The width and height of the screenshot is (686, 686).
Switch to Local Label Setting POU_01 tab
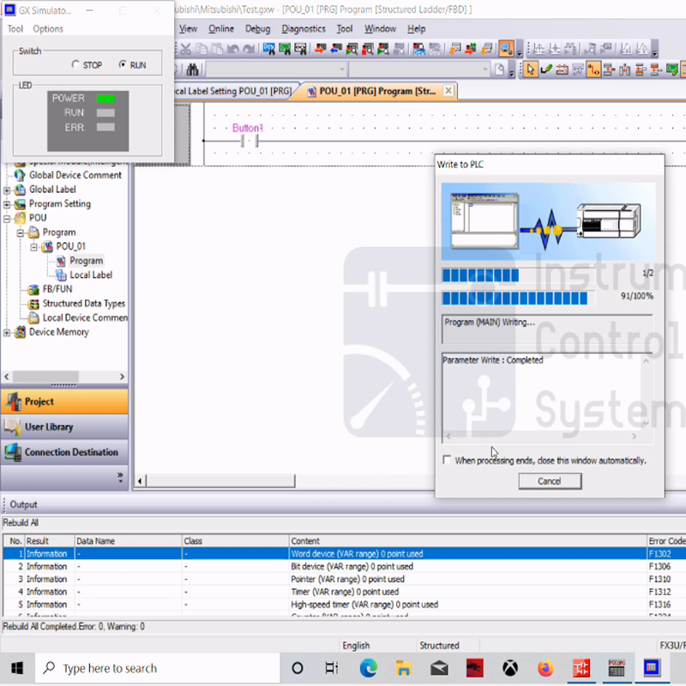[232, 91]
